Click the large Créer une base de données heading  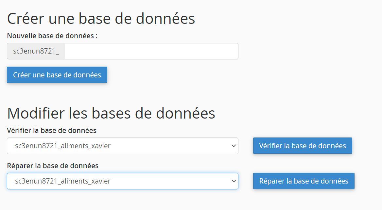pyautogui.click(x=101, y=19)
